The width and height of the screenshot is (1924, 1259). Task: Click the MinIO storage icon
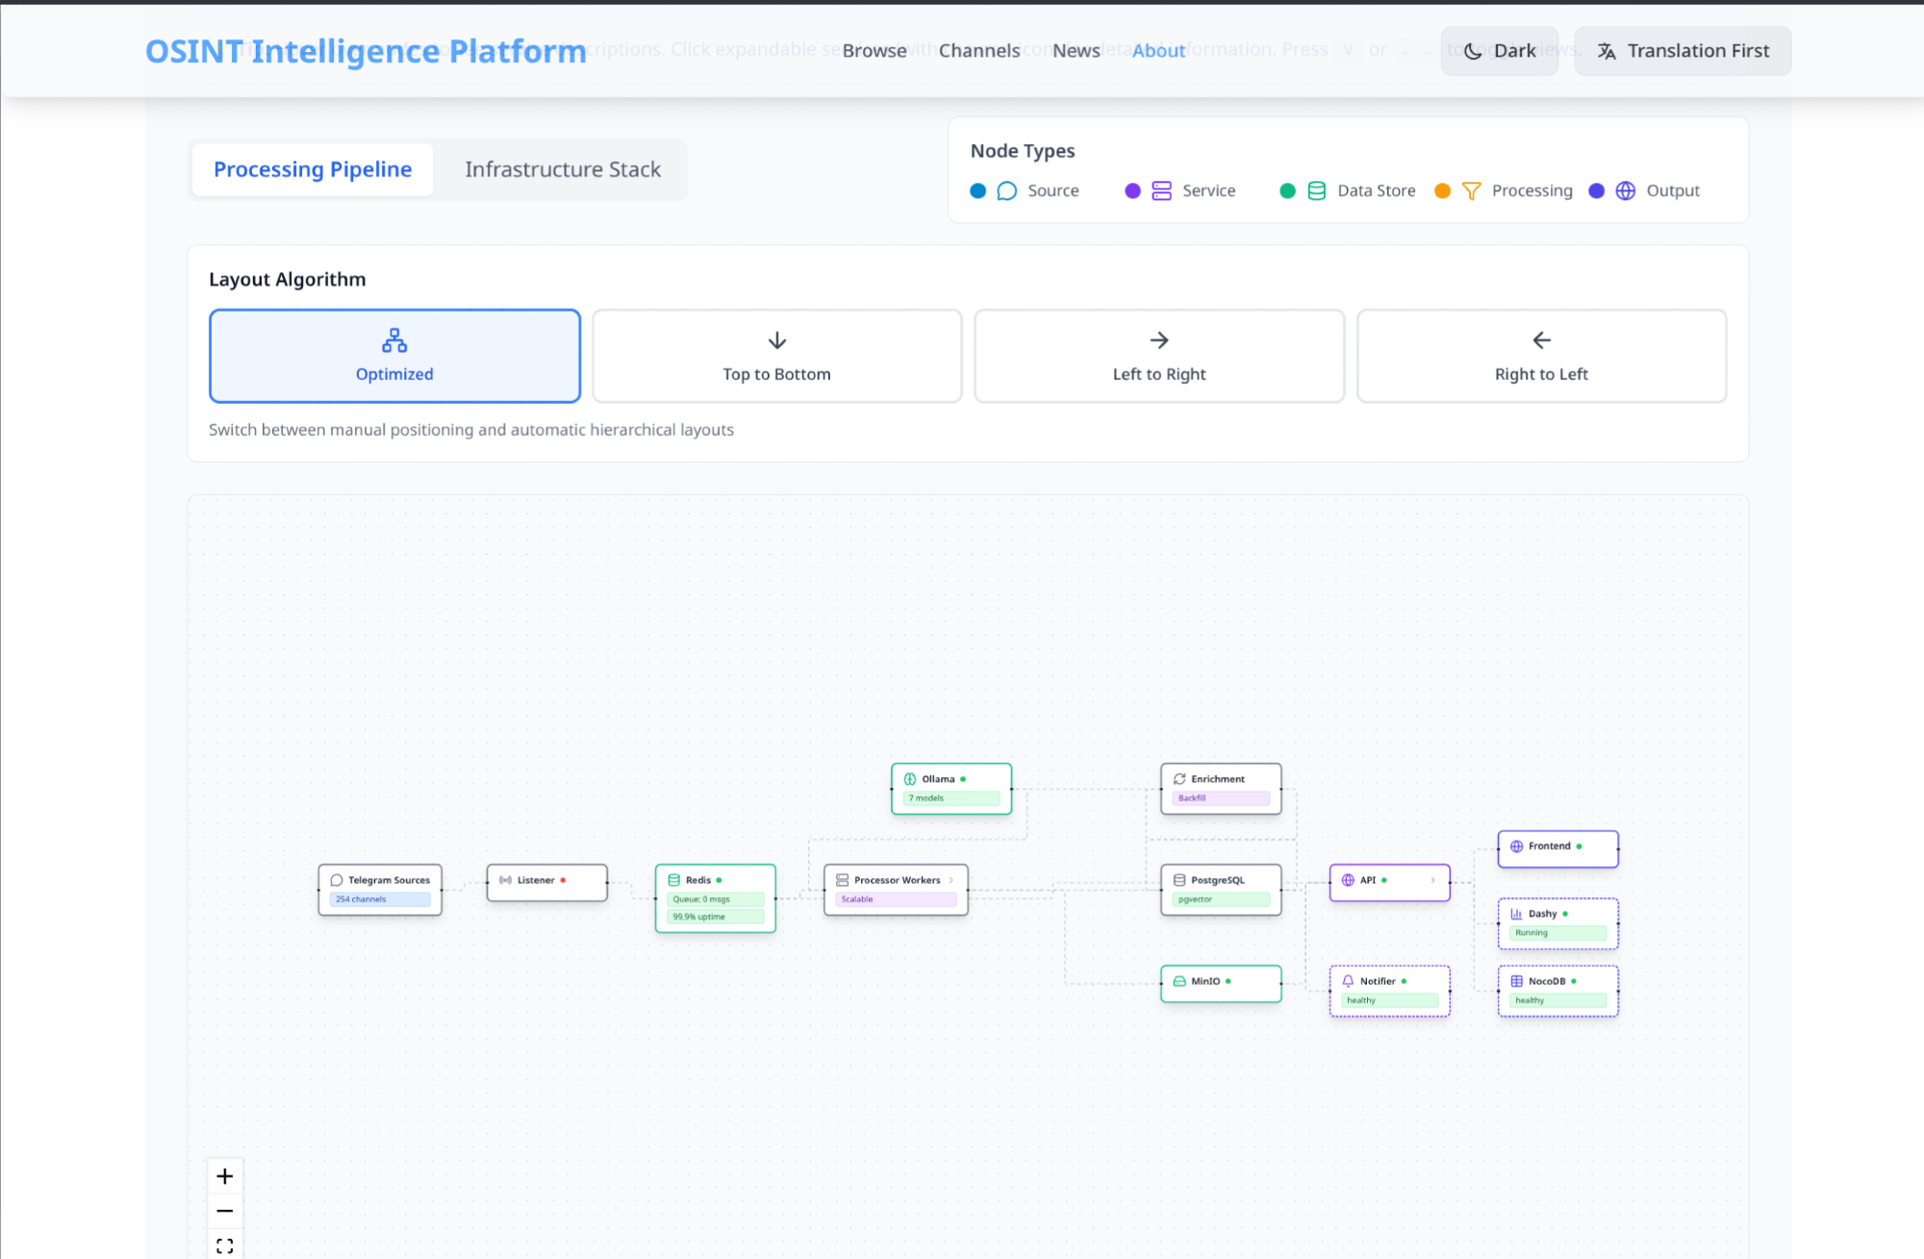click(1179, 981)
